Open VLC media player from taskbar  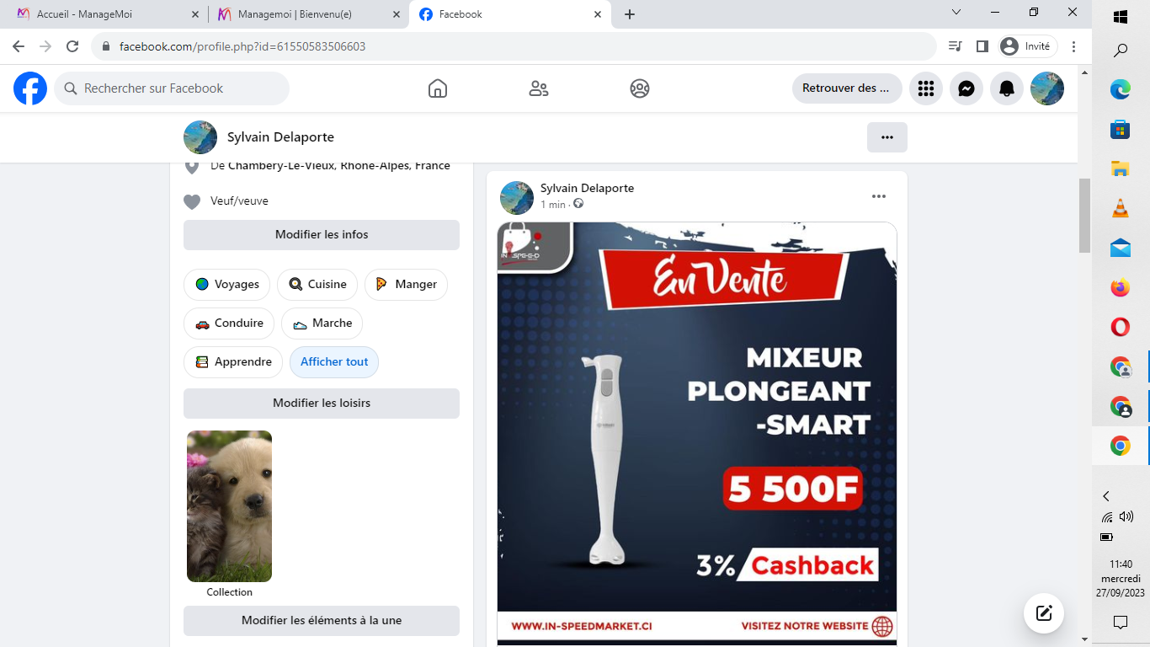click(x=1120, y=208)
